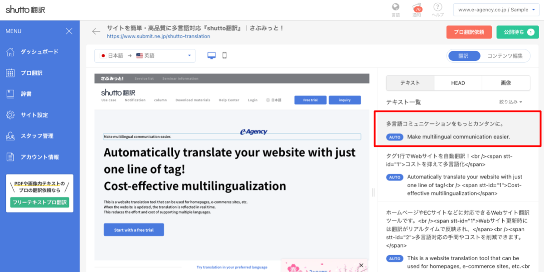Go back using the left arrow
This screenshot has height=272, width=544.
point(96,31)
